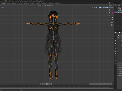
Task: Toggle the Use Preview Range clock button
Action: 97,84
